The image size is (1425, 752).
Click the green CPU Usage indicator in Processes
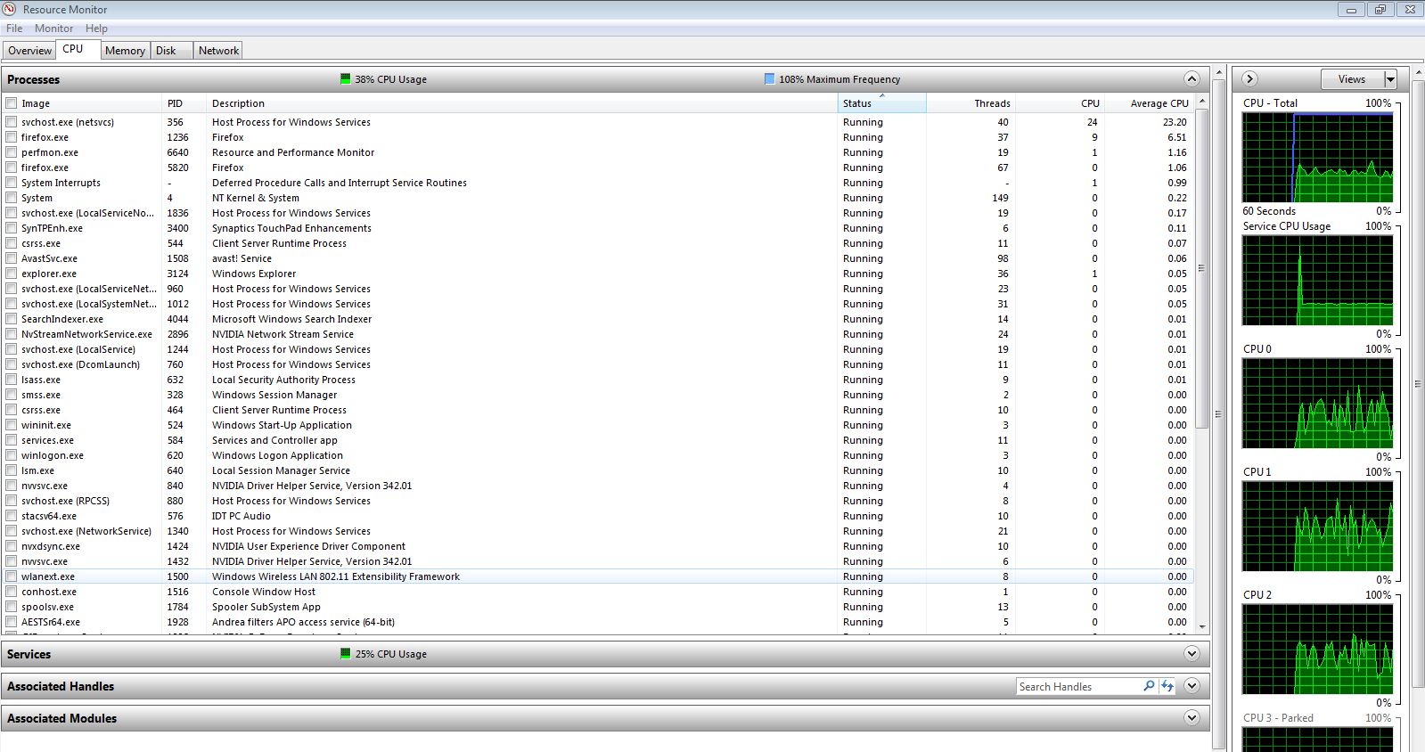(345, 79)
